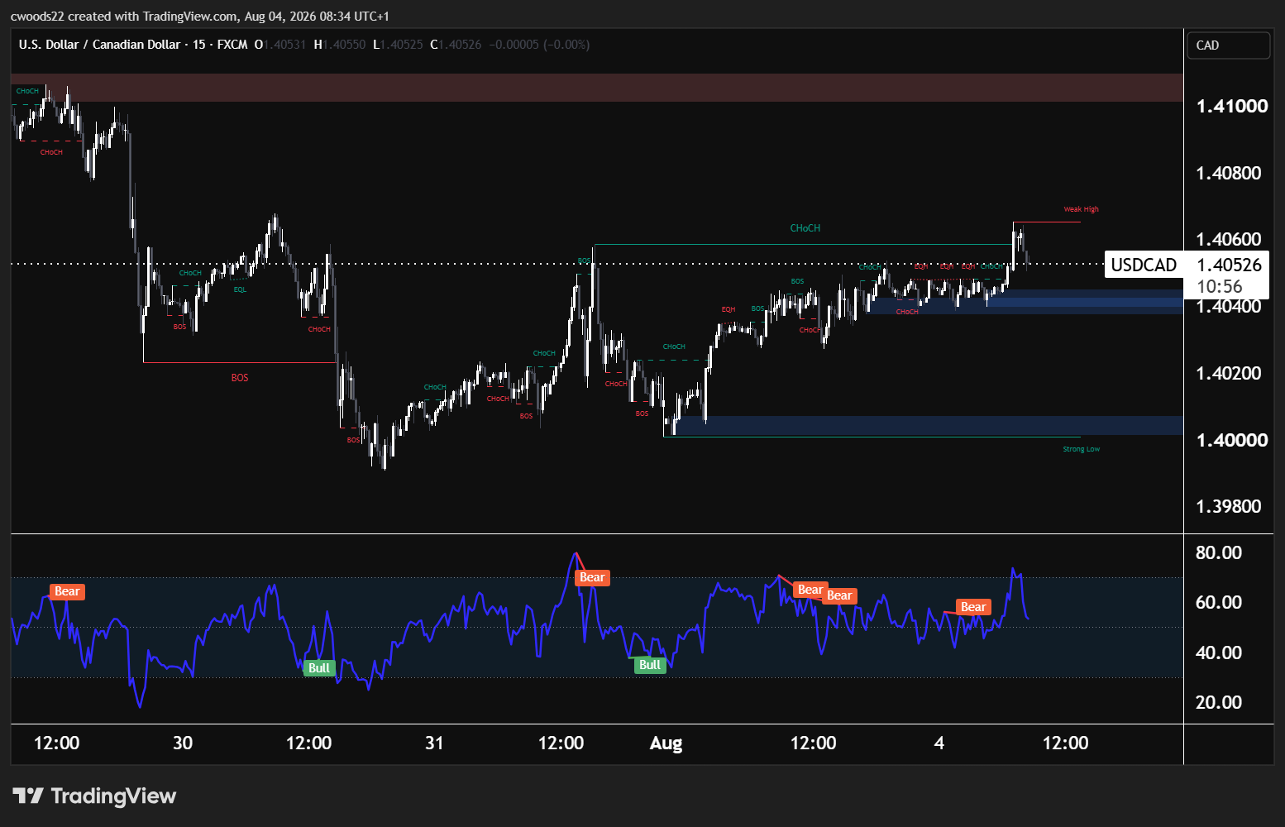Click the 31 date label on time axis
This screenshot has height=827, width=1285.
[x=434, y=743]
